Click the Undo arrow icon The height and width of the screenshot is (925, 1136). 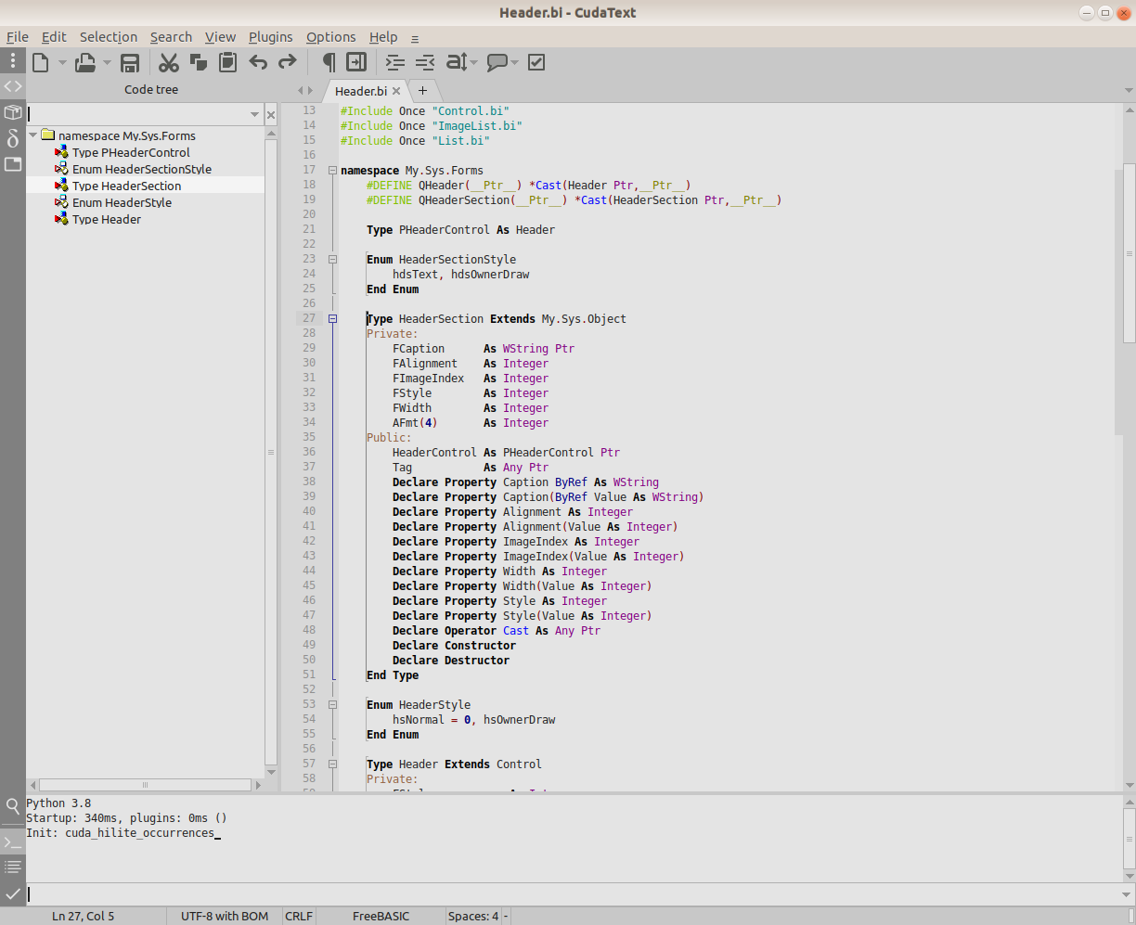258,63
